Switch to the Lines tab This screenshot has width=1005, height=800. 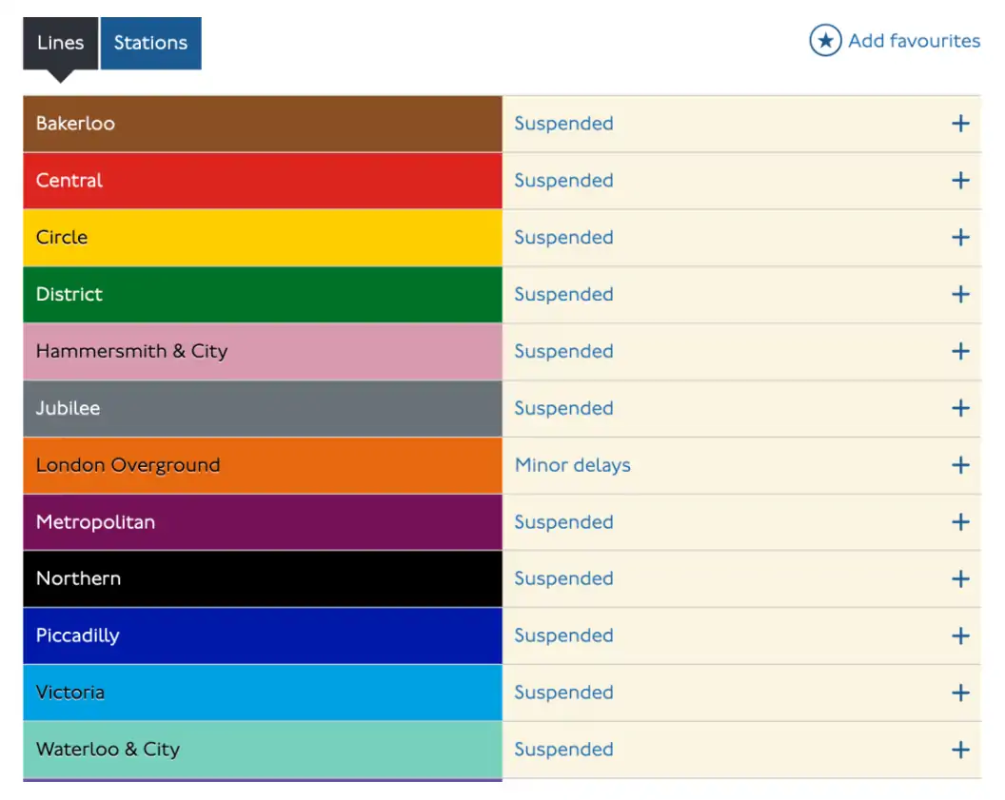60,43
